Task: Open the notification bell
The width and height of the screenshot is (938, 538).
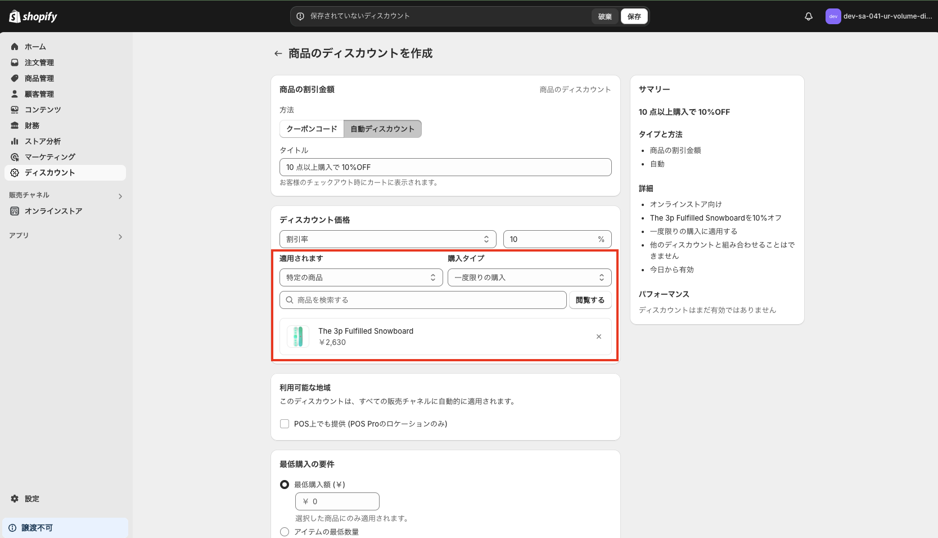Action: tap(808, 16)
